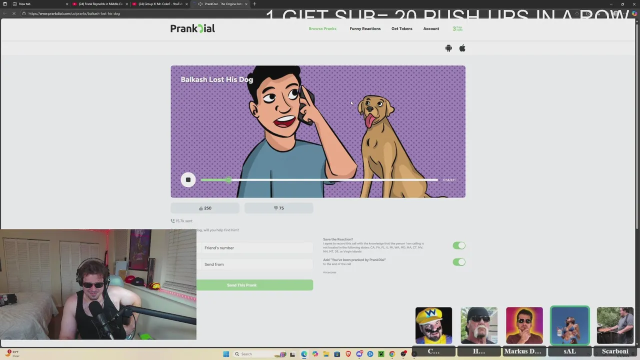Click the Windows taskbar Search box

click(x=259, y=354)
